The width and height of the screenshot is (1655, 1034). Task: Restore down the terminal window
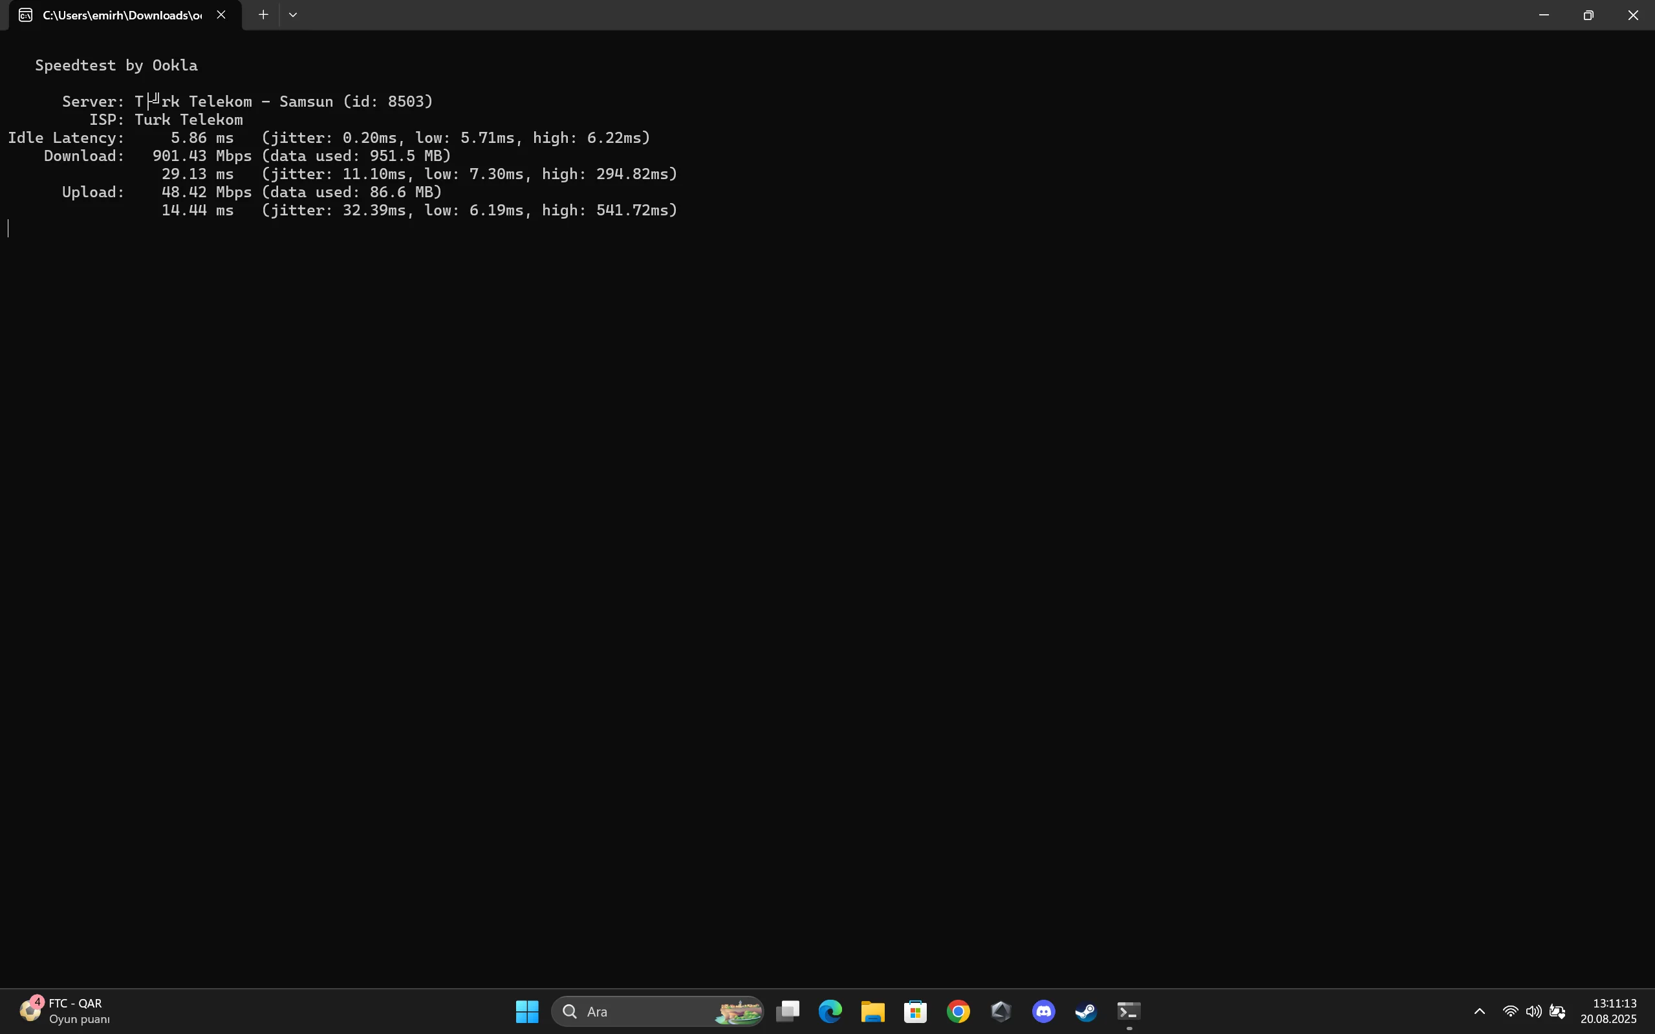tap(1588, 15)
